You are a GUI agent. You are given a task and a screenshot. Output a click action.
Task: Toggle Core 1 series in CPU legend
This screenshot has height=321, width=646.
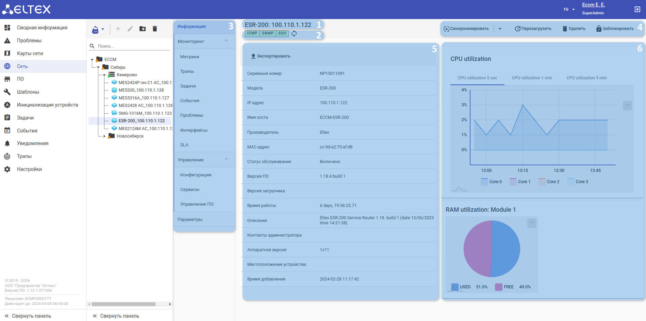pos(520,182)
